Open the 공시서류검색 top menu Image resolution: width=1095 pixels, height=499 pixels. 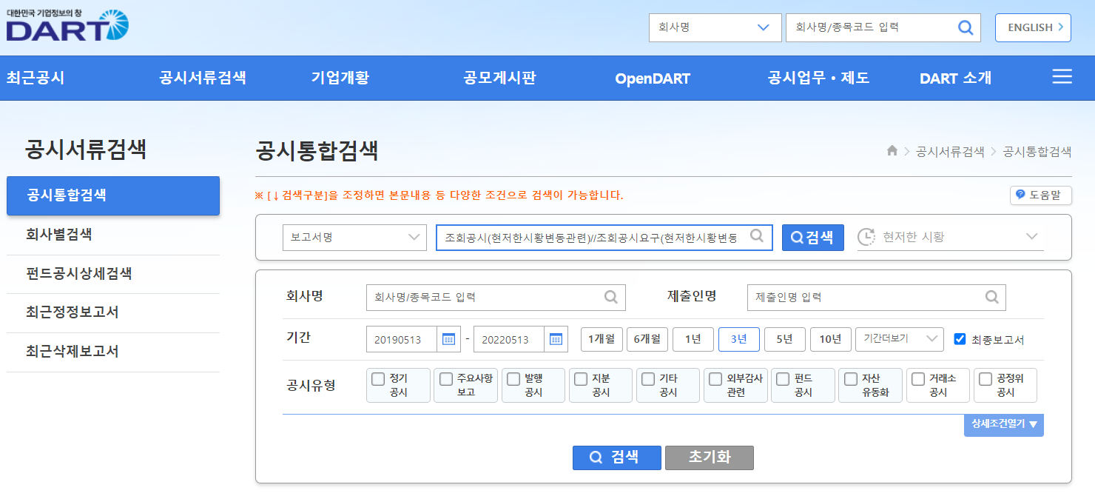pyautogui.click(x=203, y=78)
